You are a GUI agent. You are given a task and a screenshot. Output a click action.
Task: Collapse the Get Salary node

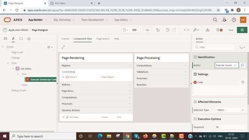pos(13,68)
